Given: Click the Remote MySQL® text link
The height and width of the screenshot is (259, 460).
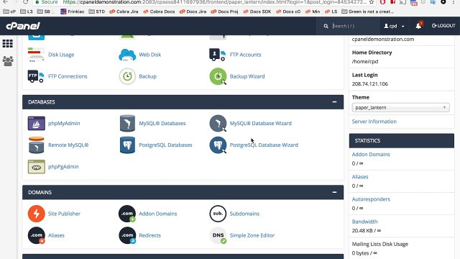Looking at the screenshot, I should point(68,145).
